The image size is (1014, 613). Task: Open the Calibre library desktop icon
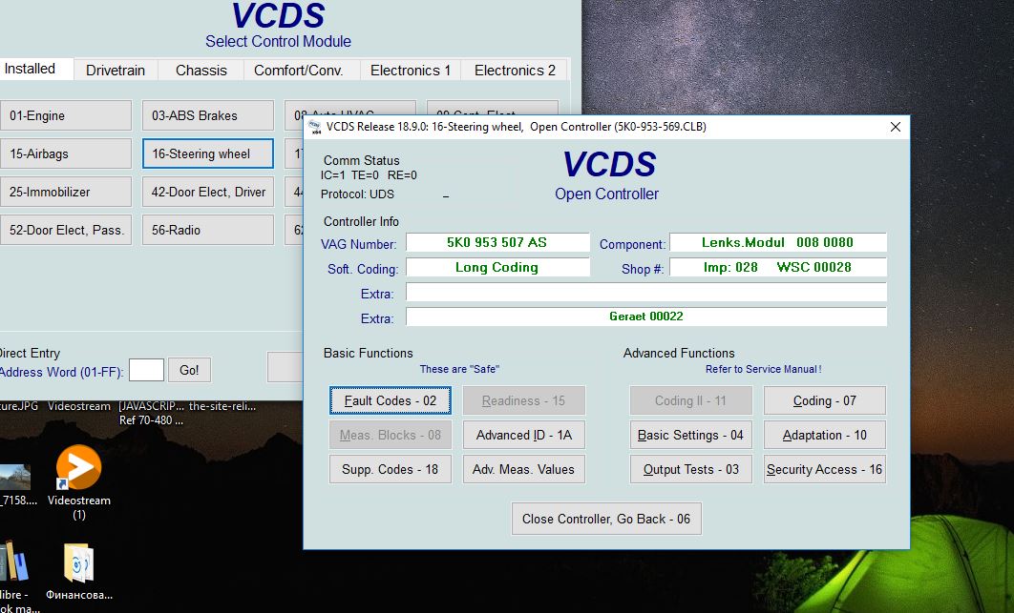coord(11,562)
